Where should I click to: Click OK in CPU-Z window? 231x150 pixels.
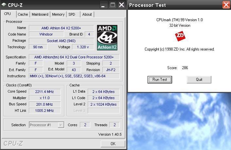click(113, 144)
